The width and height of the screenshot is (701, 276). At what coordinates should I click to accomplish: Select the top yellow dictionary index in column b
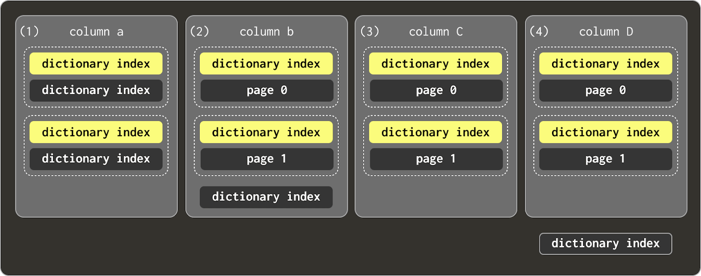point(266,64)
